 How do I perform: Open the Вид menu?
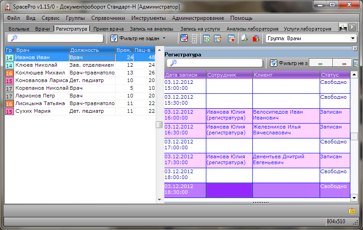coord(31,18)
